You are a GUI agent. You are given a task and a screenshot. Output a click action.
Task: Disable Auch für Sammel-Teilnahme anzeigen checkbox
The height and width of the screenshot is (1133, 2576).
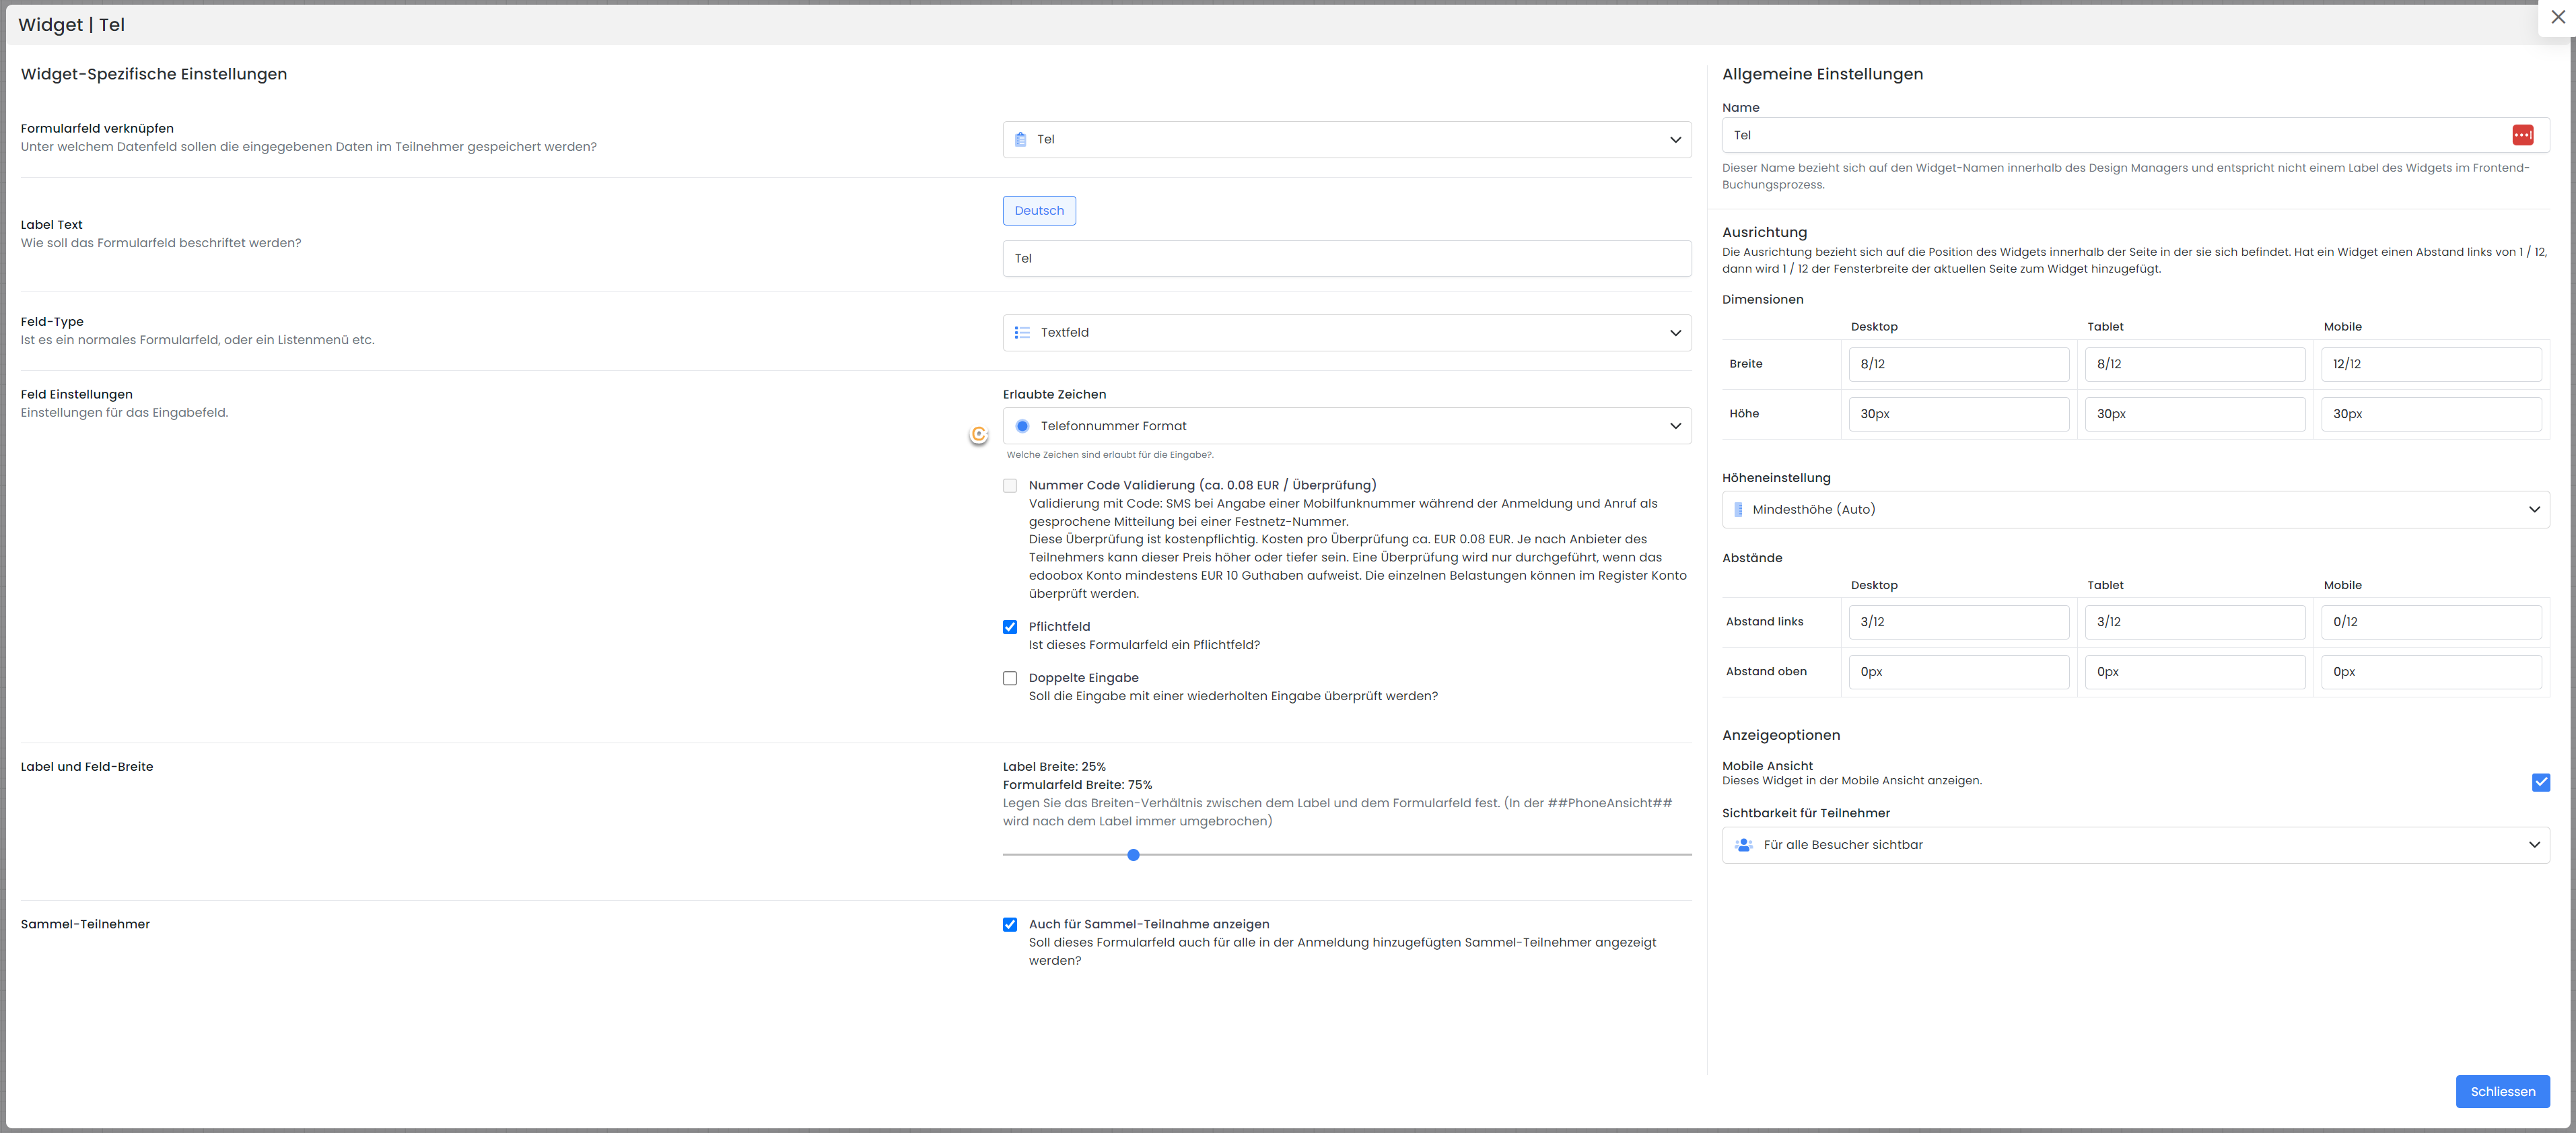pos(1010,925)
